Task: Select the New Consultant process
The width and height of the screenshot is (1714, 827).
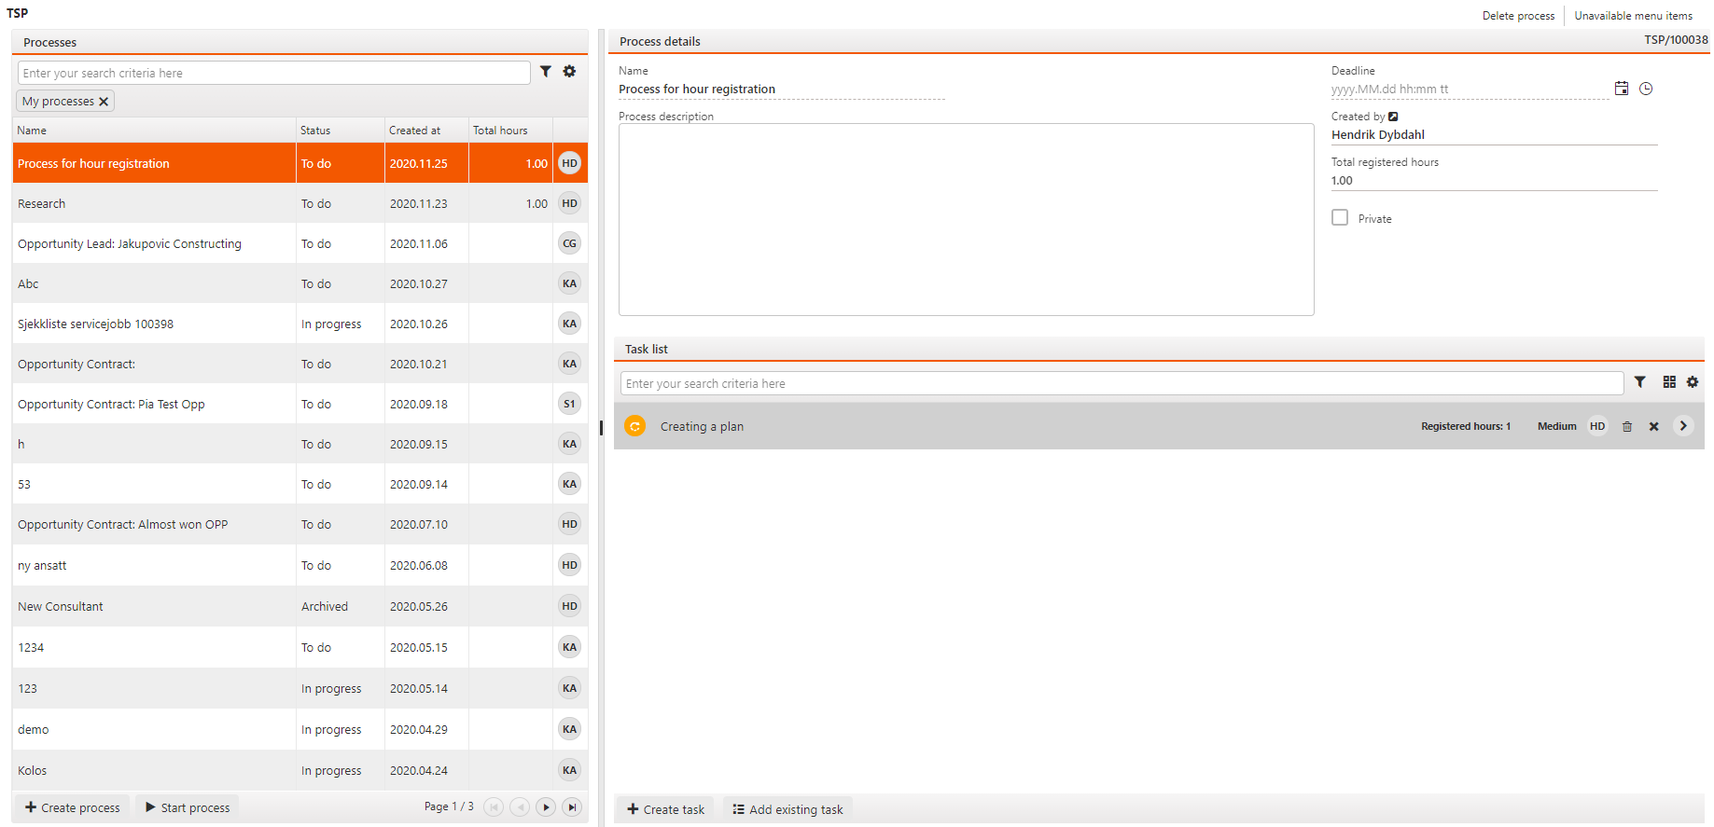Action: click(x=300, y=606)
